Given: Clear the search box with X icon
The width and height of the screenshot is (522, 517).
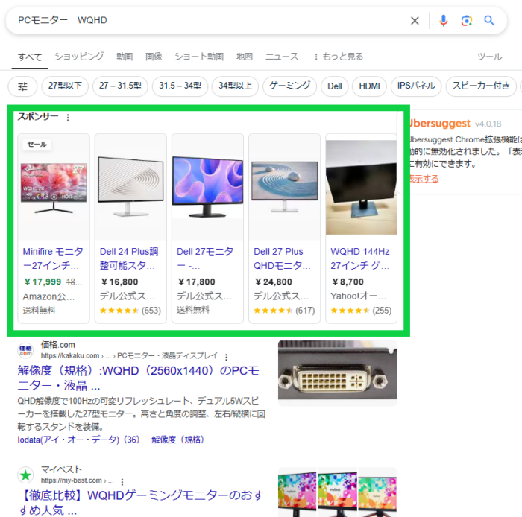Looking at the screenshot, I should pyautogui.click(x=415, y=21).
